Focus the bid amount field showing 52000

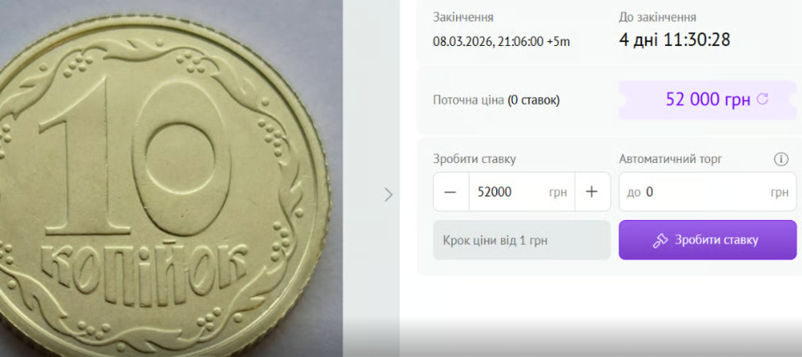[521, 192]
